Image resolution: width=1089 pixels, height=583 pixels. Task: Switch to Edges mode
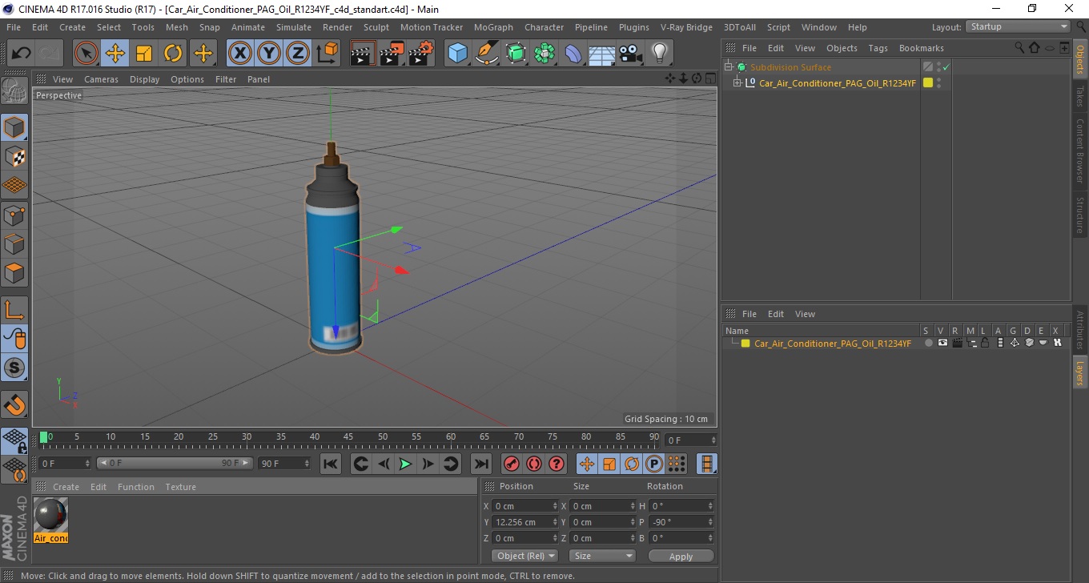tap(14, 243)
